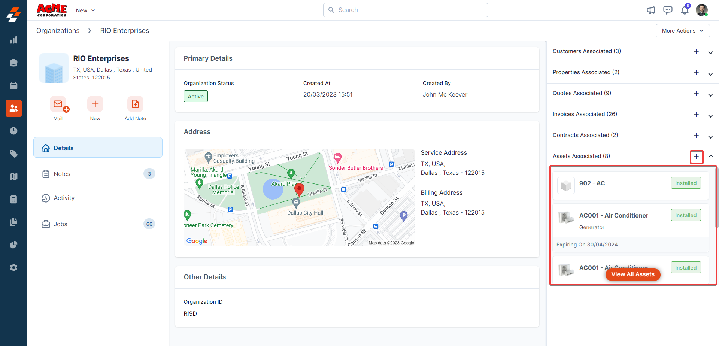Go to Organizations breadcrumb link
719x346 pixels.
[x=58, y=31]
